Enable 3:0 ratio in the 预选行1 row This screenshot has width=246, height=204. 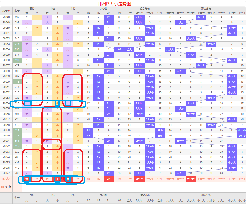point(119,179)
